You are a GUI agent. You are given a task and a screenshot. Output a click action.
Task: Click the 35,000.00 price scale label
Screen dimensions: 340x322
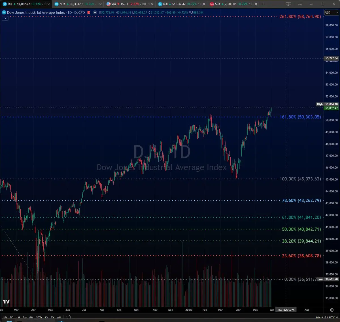331,298
